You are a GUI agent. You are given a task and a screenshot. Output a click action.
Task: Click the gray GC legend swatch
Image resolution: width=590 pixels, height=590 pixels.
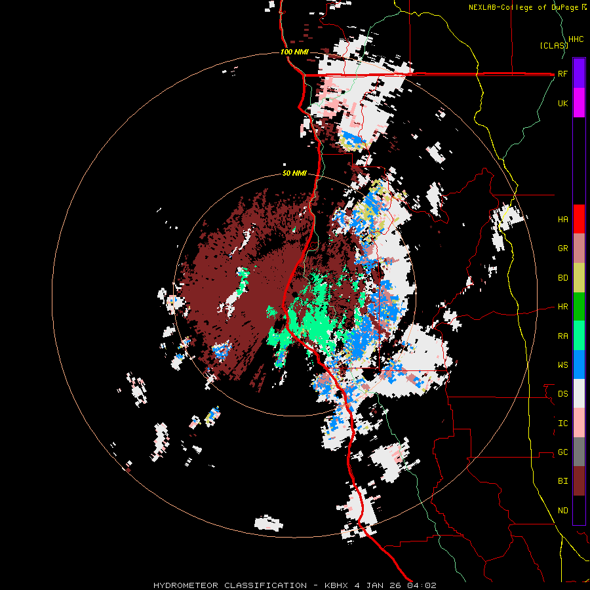[579, 452]
